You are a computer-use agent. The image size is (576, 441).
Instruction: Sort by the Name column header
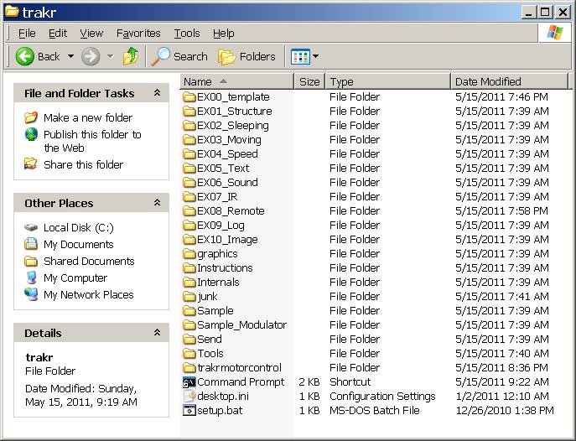click(x=236, y=81)
